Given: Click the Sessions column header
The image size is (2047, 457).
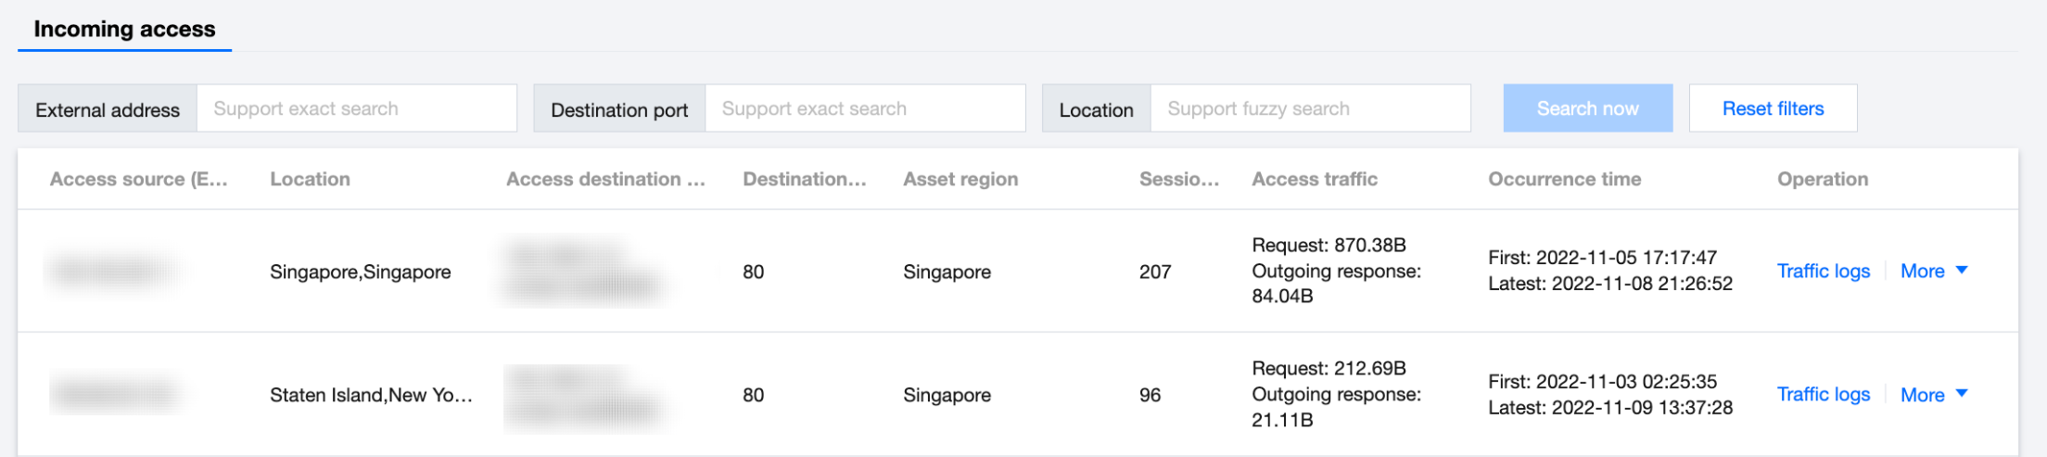Looking at the screenshot, I should tap(1178, 180).
